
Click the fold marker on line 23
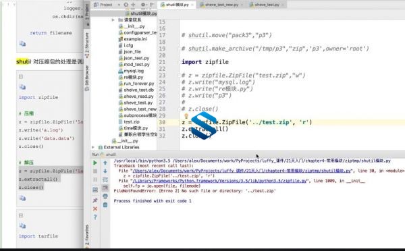[x=179, y=76]
